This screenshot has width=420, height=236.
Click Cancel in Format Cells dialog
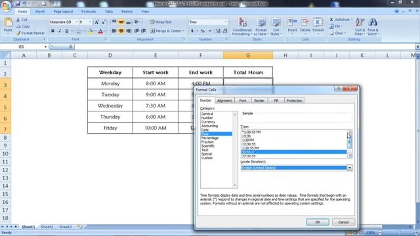(x=343, y=222)
